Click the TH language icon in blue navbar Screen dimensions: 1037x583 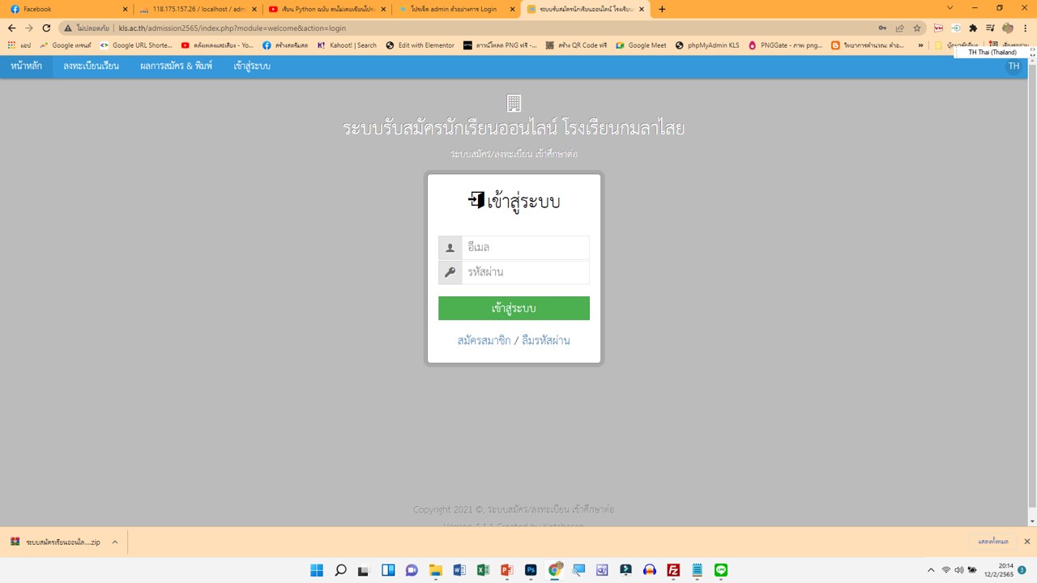pos(1014,66)
